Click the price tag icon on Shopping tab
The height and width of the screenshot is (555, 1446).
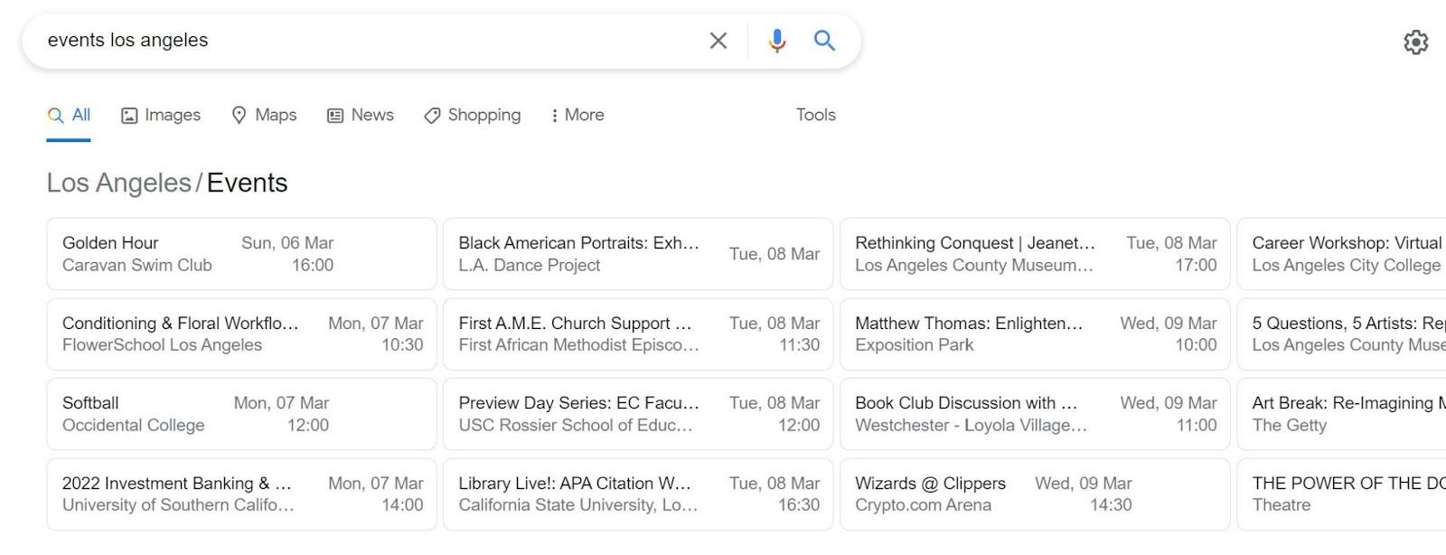click(432, 115)
